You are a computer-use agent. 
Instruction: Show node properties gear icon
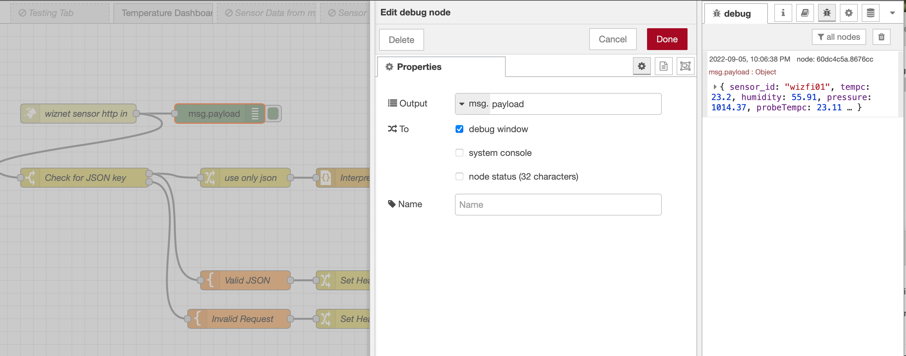(642, 66)
